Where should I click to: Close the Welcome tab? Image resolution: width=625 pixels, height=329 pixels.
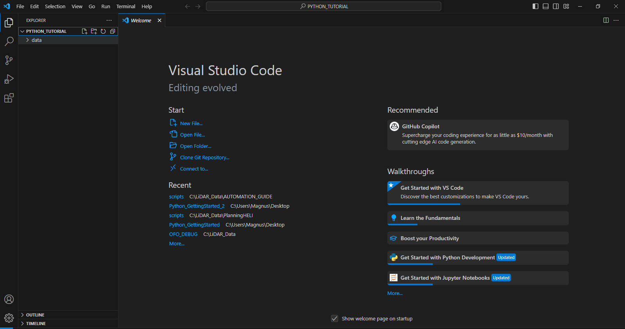(159, 20)
